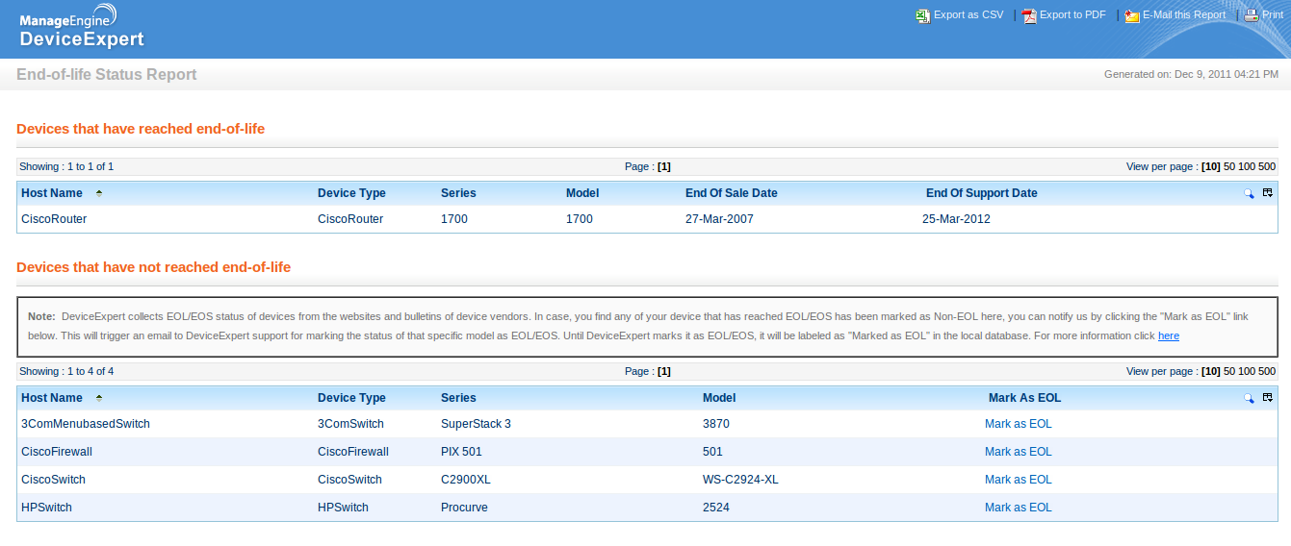Image resolution: width=1291 pixels, height=546 pixels.
Task: Click the Export to PDF icon
Action: pos(1029,15)
